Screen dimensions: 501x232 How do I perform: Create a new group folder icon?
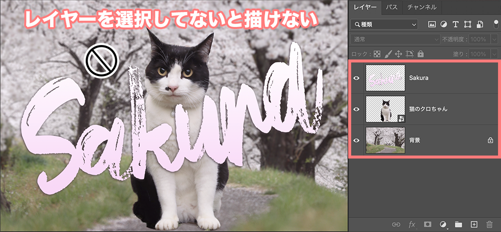(x=458, y=224)
